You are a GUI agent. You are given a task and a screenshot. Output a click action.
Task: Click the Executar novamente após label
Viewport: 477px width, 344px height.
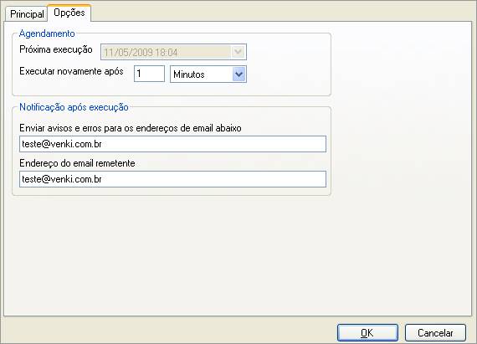click(71, 71)
